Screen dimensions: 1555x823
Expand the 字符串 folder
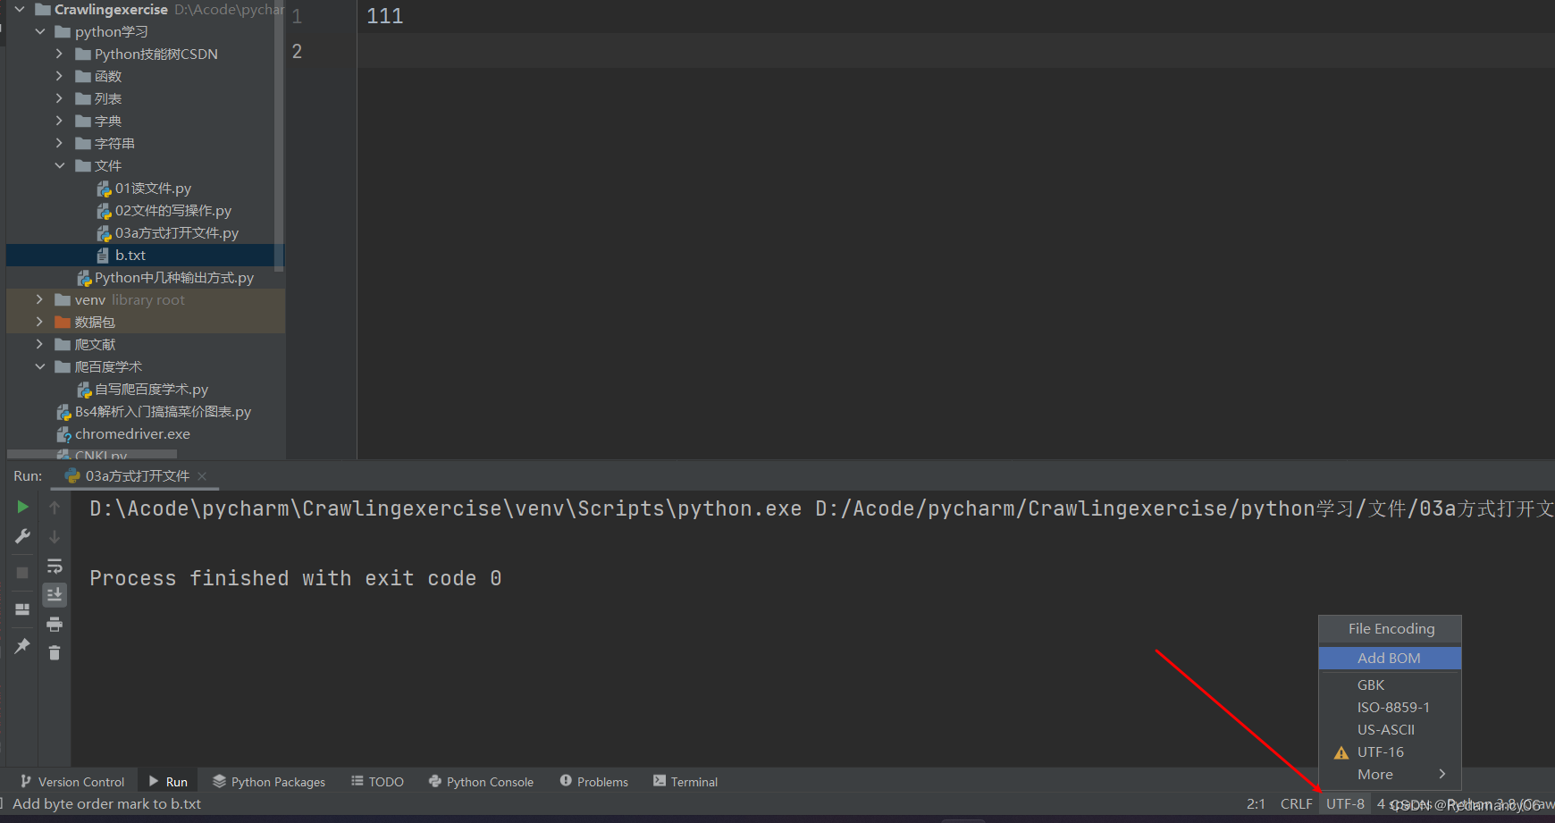click(60, 143)
